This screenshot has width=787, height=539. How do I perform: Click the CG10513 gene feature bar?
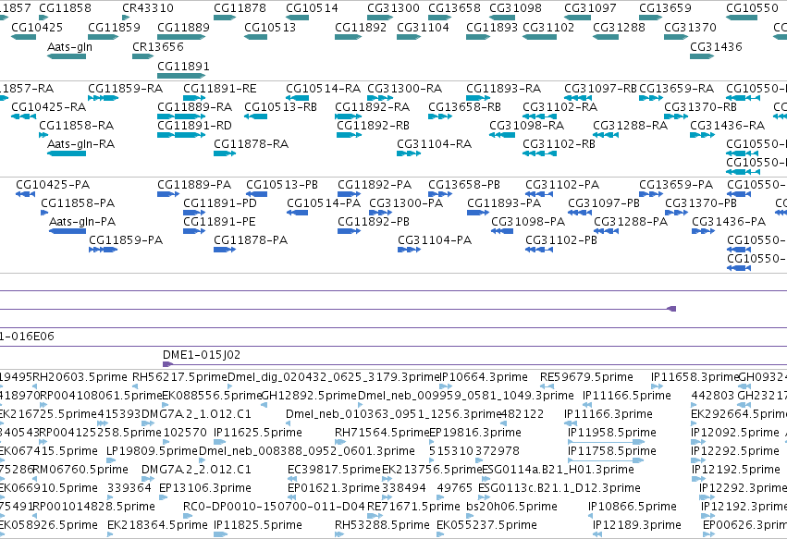coord(255,37)
